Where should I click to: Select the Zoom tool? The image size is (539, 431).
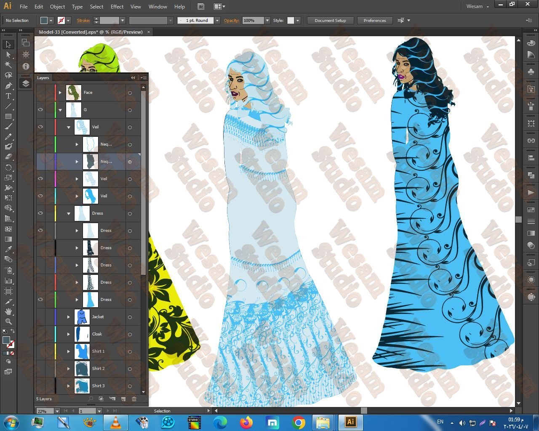tap(8, 322)
